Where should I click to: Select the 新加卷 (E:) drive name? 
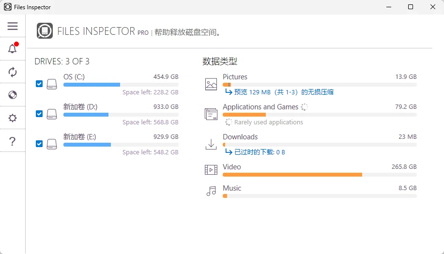coord(79,137)
